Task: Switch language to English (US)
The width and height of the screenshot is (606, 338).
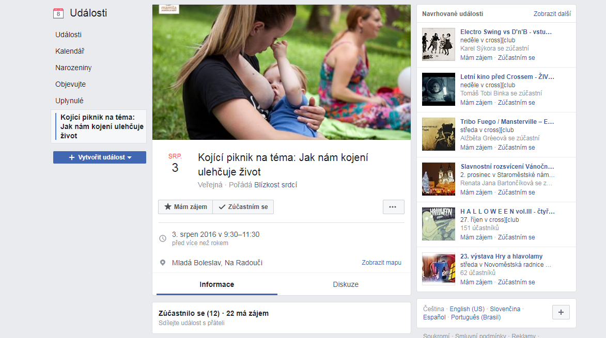Action: (x=467, y=309)
